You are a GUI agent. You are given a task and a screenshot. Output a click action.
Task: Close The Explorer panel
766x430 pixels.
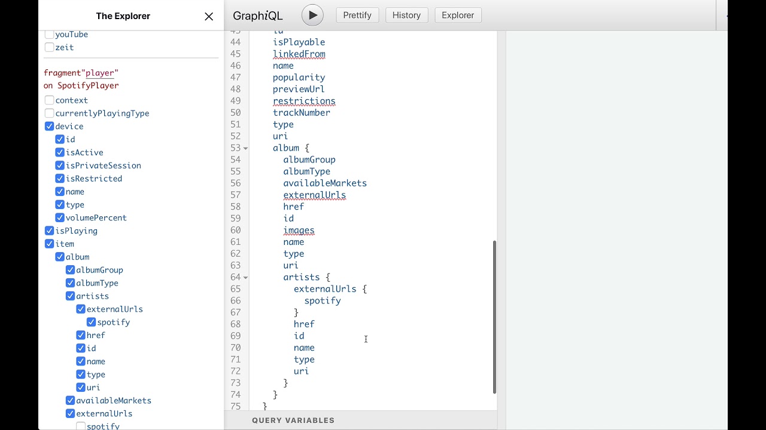pos(209,16)
